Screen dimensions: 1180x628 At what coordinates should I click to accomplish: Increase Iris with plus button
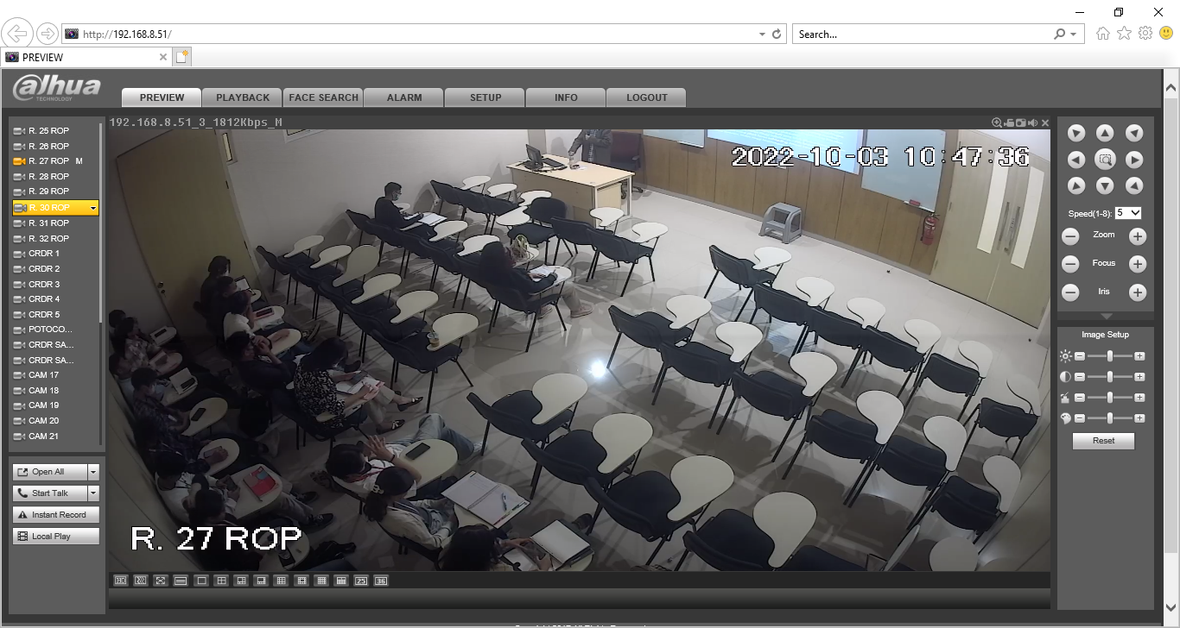[x=1138, y=292]
